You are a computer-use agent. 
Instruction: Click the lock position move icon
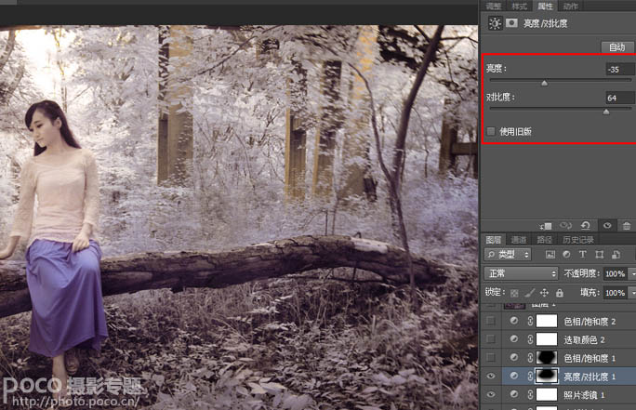click(x=544, y=292)
